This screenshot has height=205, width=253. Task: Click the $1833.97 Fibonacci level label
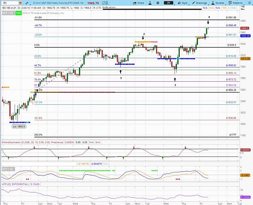coord(231,102)
